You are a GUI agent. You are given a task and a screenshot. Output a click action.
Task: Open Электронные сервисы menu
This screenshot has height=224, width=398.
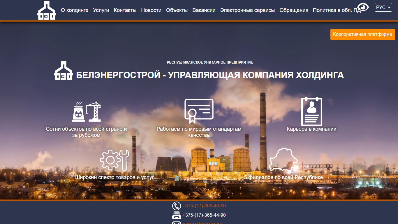click(x=247, y=10)
